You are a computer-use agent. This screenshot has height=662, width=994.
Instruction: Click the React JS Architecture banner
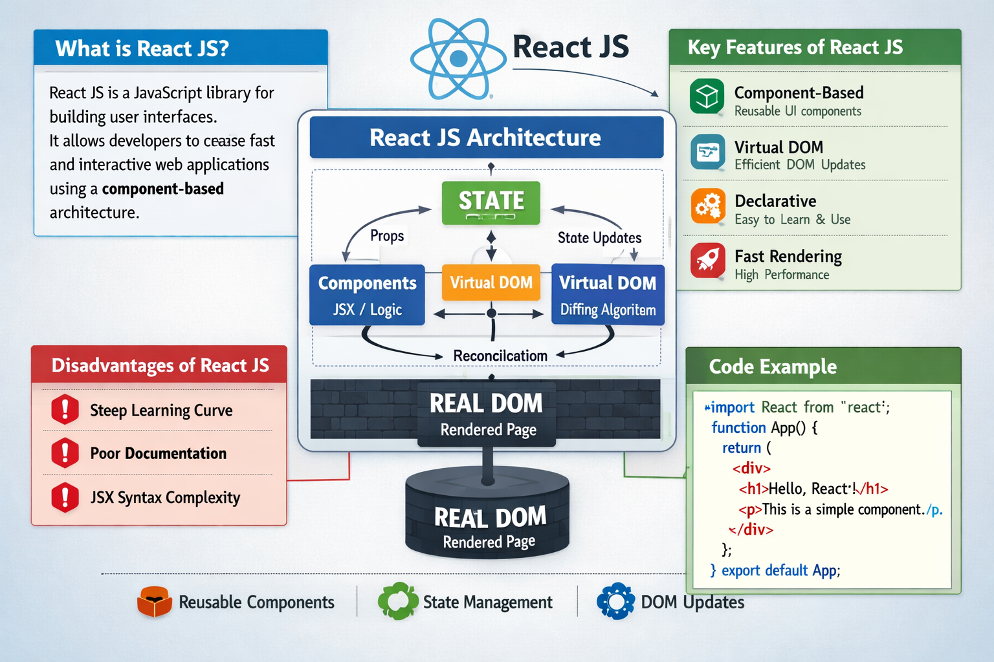[x=487, y=137]
